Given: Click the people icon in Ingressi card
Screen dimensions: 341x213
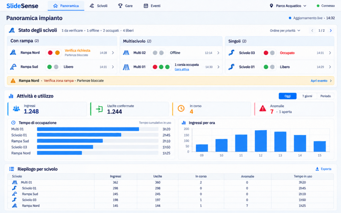Looking at the screenshot, I should click(x=16, y=109).
